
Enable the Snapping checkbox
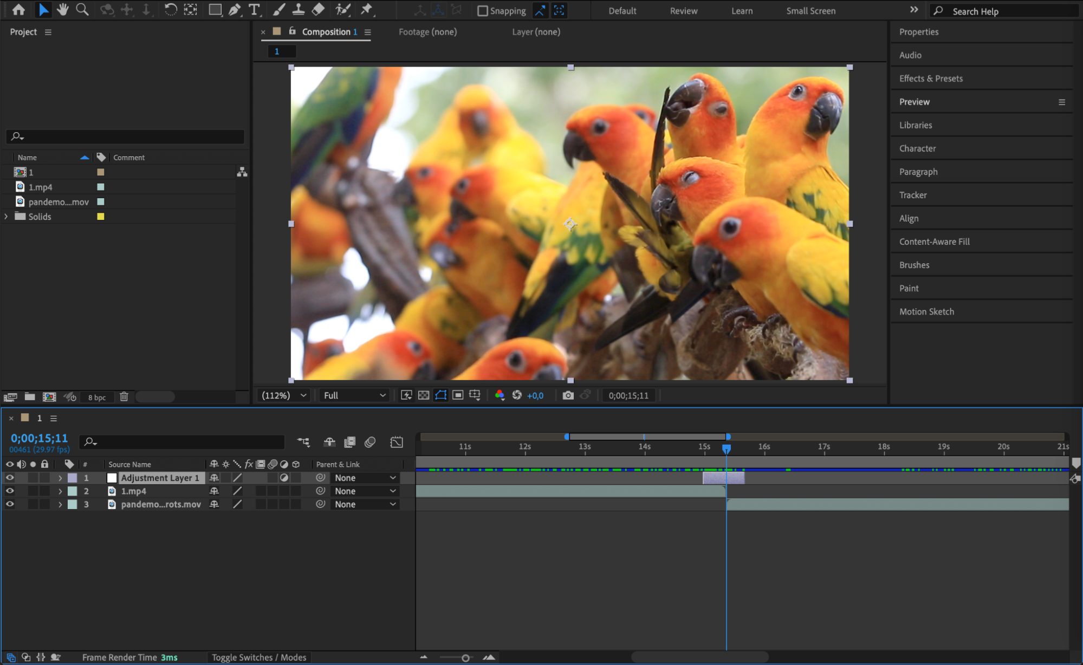click(482, 11)
